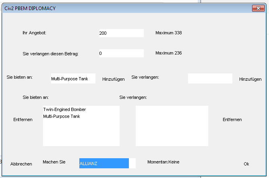Click the 'Maximum 236' label
This screenshot has height=178, width=269.
click(169, 53)
